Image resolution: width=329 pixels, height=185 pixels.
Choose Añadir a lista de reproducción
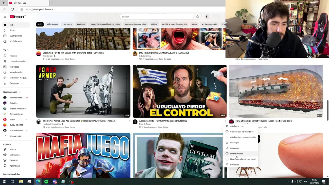click(x=241, y=137)
